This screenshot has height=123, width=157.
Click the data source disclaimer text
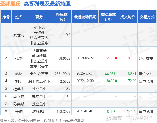click(42, 121)
